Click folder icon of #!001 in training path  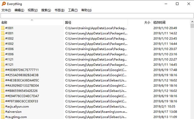(3, 28)
